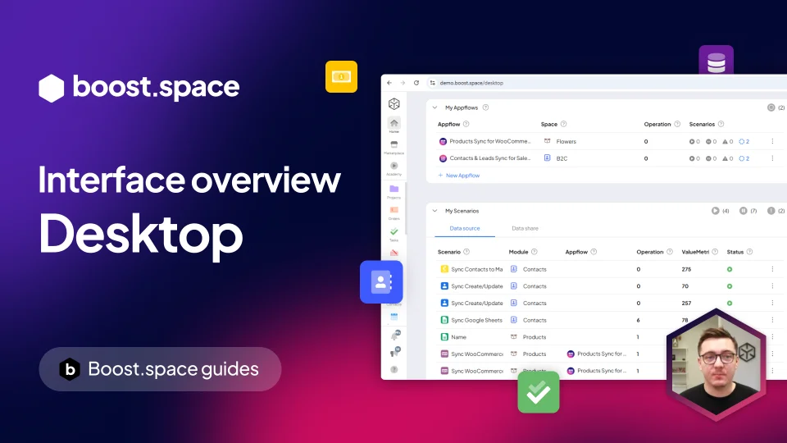The image size is (787, 443).
Task: Filter My Scenarios by errors (2)
Action: pos(776,211)
